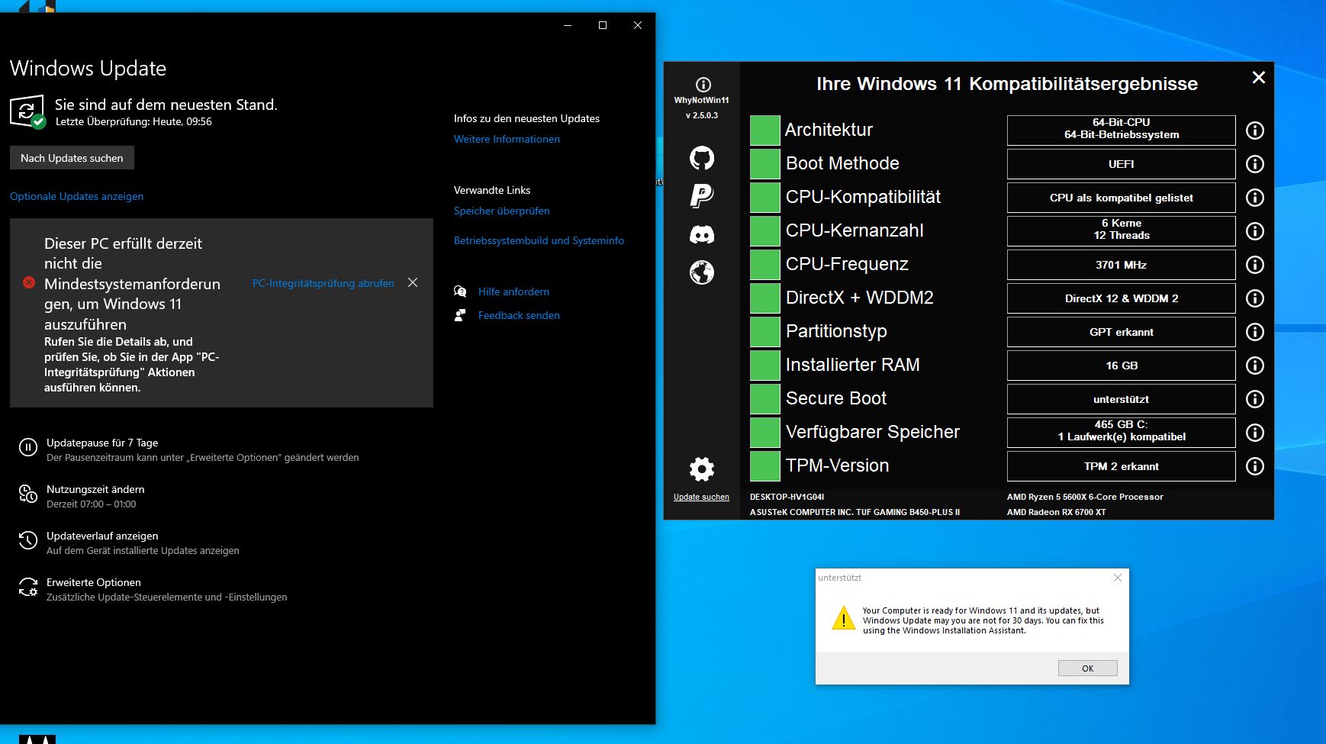Show info for CPU-Kernanzahl result
The width and height of the screenshot is (1326, 744).
[x=1255, y=231]
